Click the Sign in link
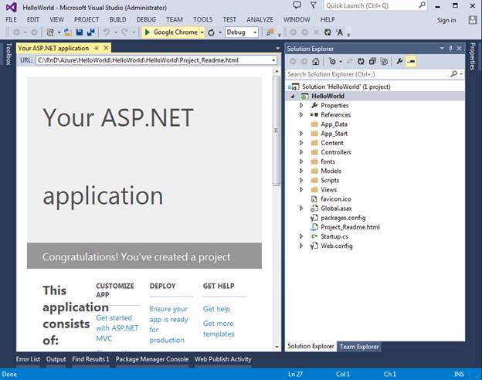 tap(446, 20)
